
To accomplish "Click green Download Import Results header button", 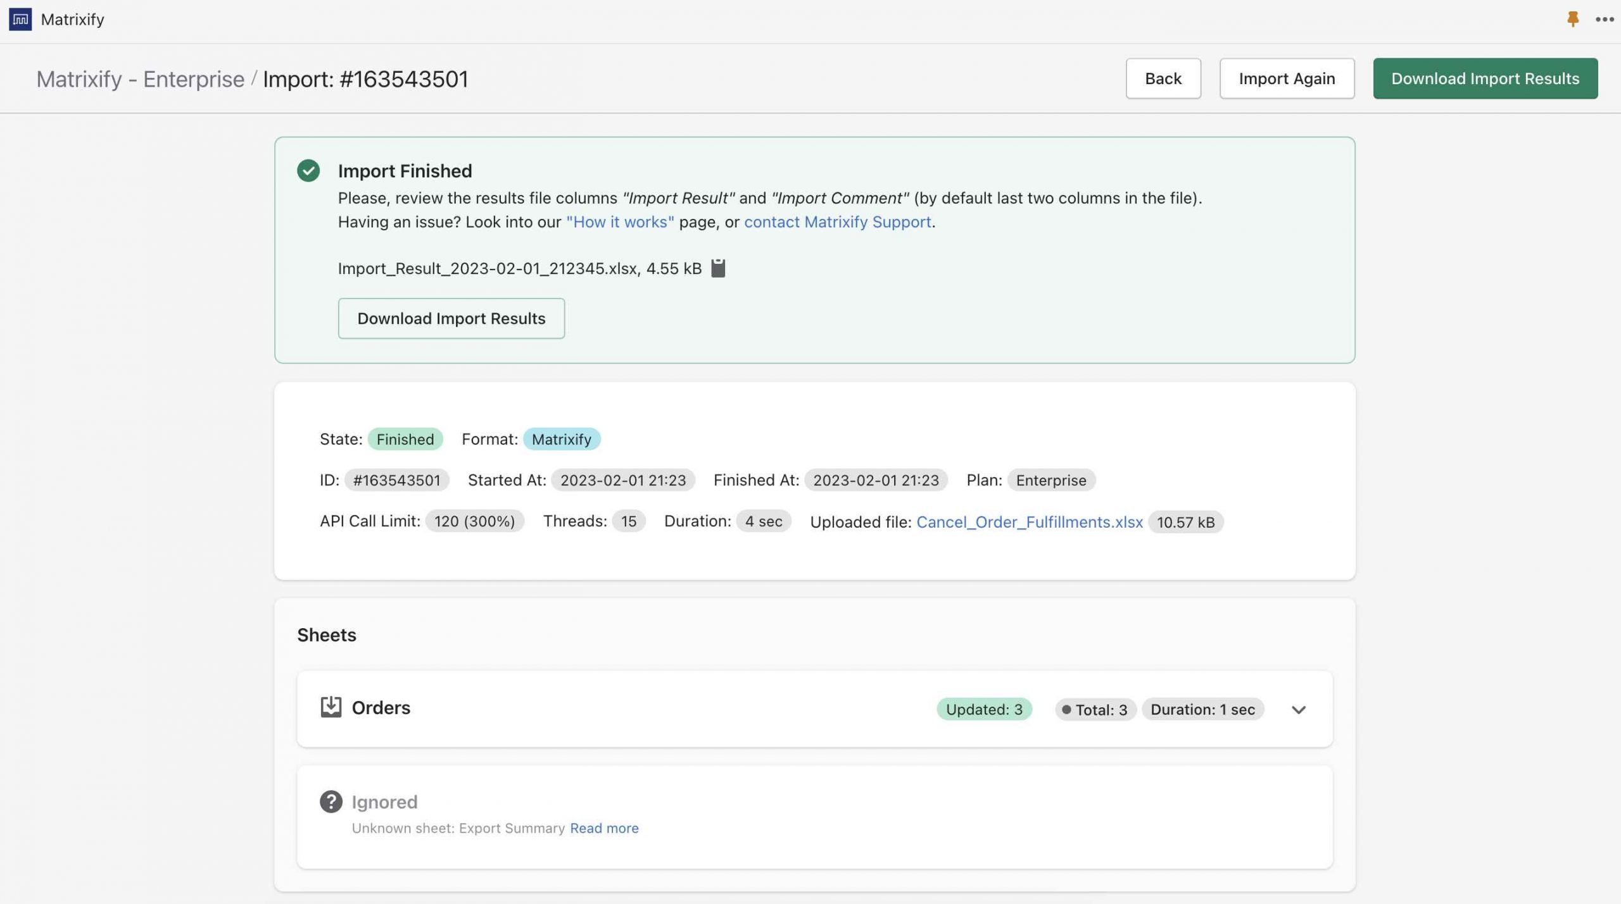I will pos(1485,78).
